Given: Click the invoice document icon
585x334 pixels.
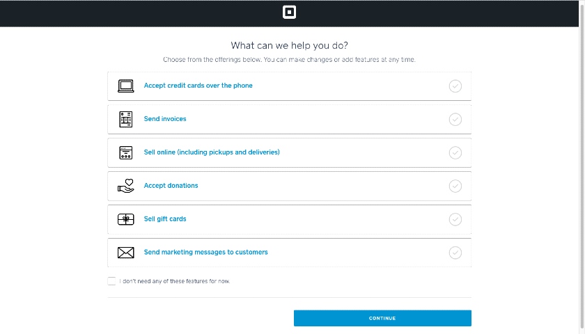Looking at the screenshot, I should [x=126, y=119].
